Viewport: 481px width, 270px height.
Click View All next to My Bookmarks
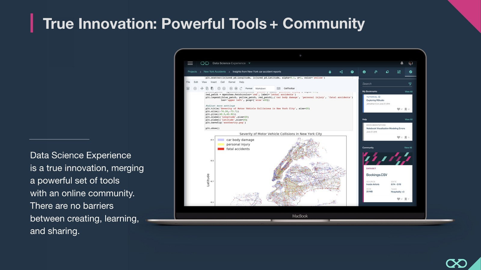pos(409,91)
